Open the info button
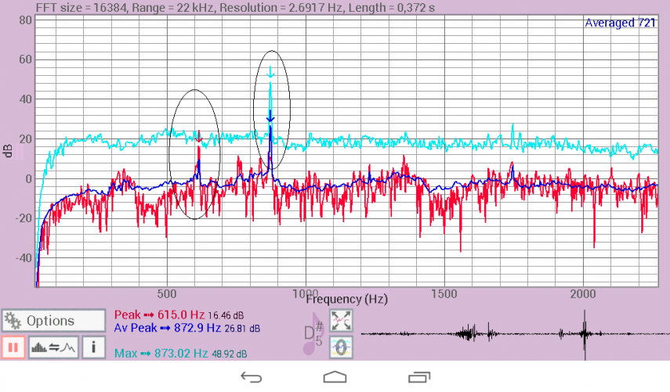This screenshot has height=392, width=670. [92, 347]
